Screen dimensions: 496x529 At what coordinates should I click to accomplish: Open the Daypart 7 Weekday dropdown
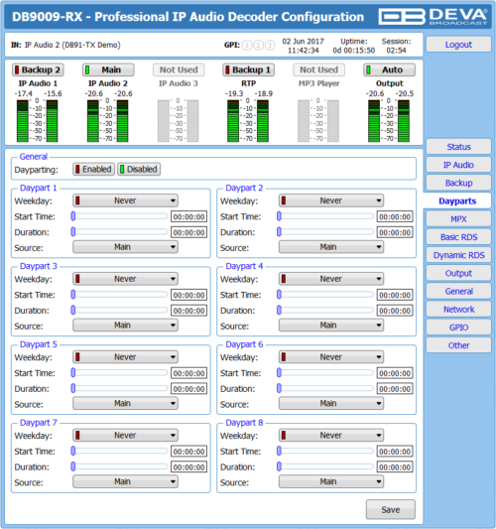[x=125, y=436]
